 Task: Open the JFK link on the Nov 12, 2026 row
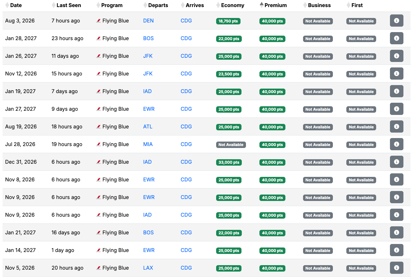(148, 74)
